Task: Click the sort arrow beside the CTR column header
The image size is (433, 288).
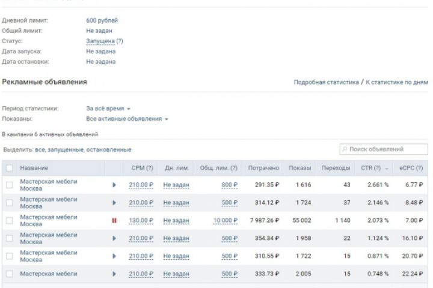Action: 386,168
